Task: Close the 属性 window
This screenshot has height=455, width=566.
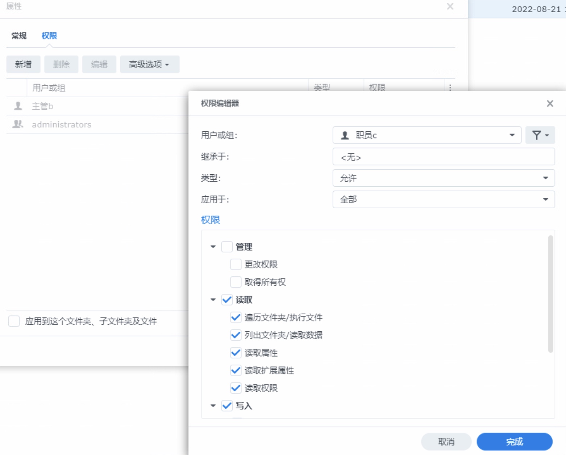Action: point(450,7)
